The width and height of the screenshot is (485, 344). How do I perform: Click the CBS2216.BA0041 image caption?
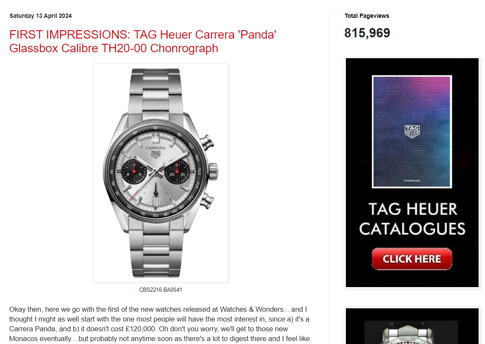tap(160, 290)
